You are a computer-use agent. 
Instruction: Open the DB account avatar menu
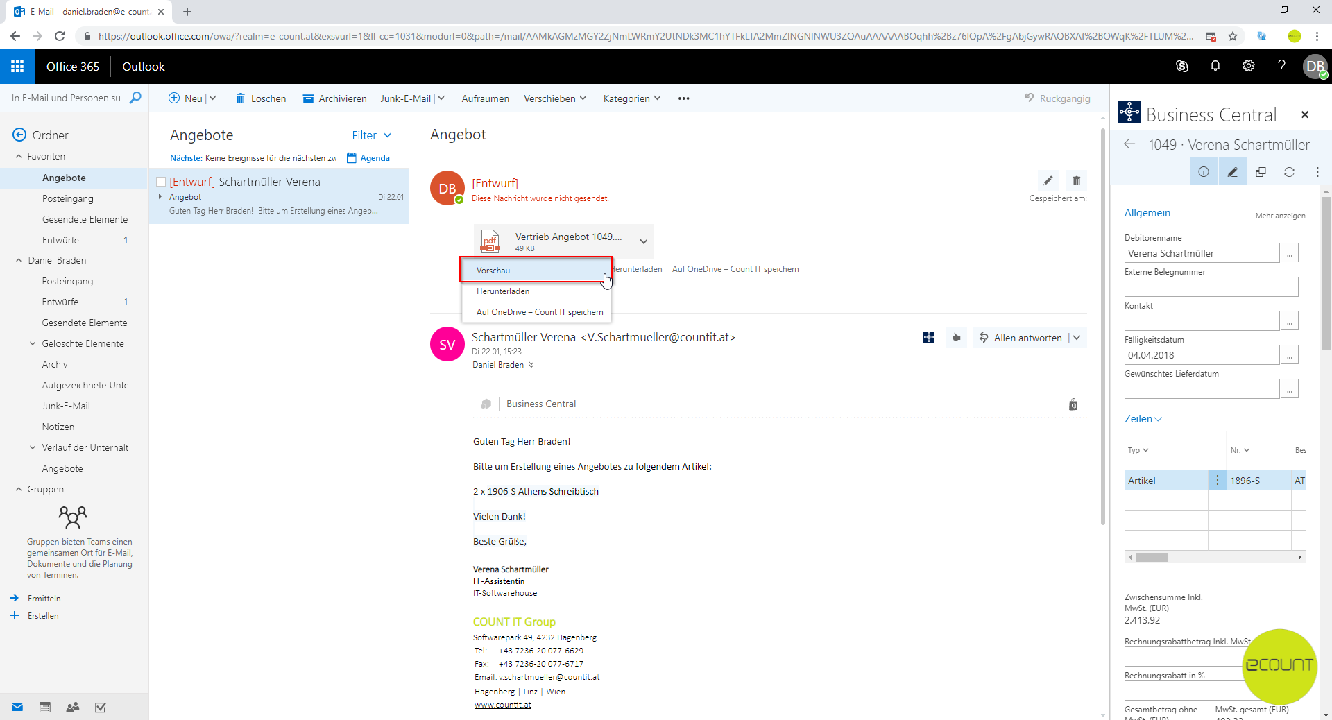[x=1315, y=67]
